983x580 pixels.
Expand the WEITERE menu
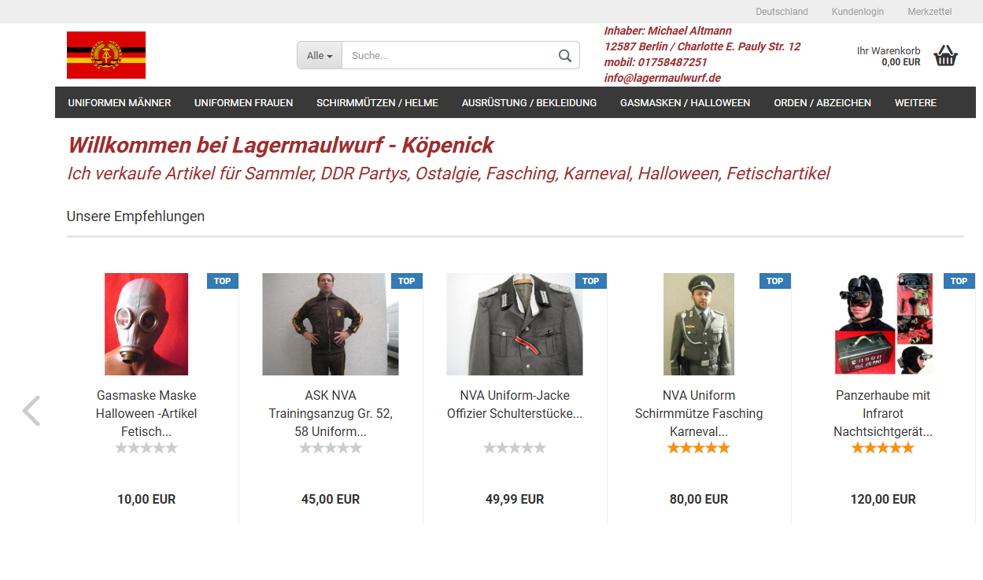click(915, 102)
